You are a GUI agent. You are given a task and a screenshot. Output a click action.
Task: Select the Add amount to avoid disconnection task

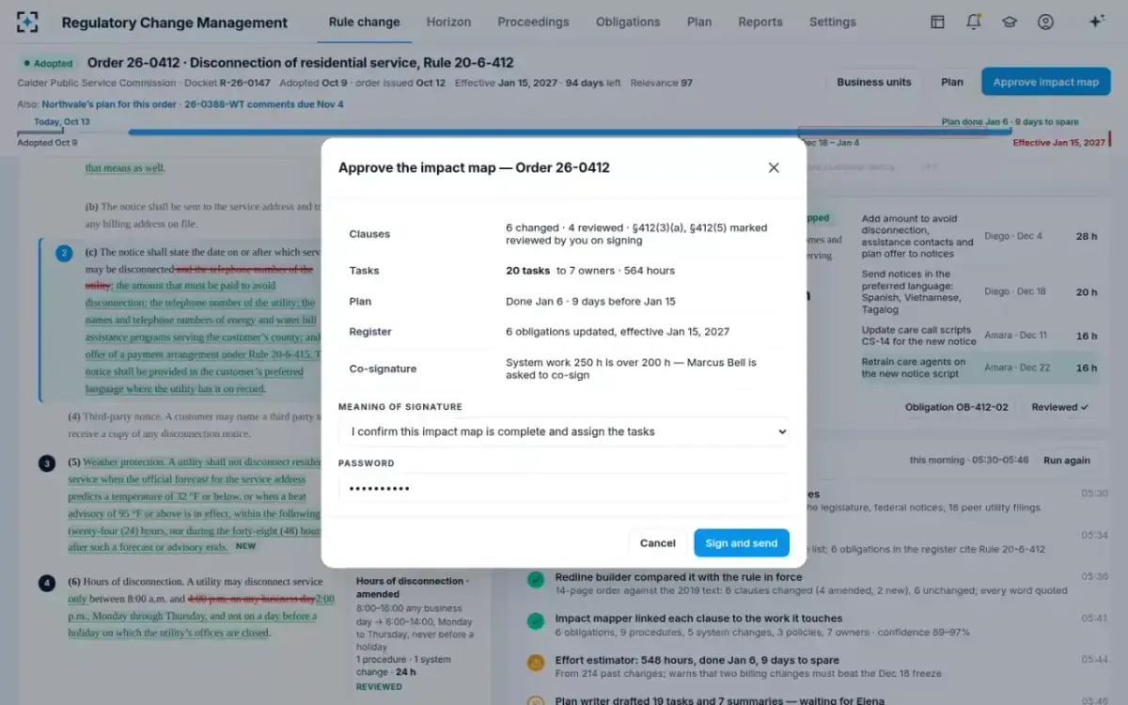(979, 236)
